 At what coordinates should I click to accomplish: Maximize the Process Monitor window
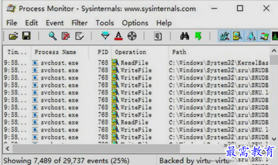[x=240, y=8]
